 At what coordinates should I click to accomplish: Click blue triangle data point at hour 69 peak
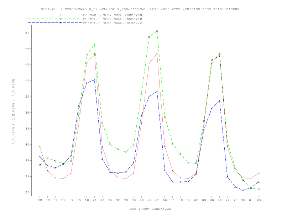point(220,101)
